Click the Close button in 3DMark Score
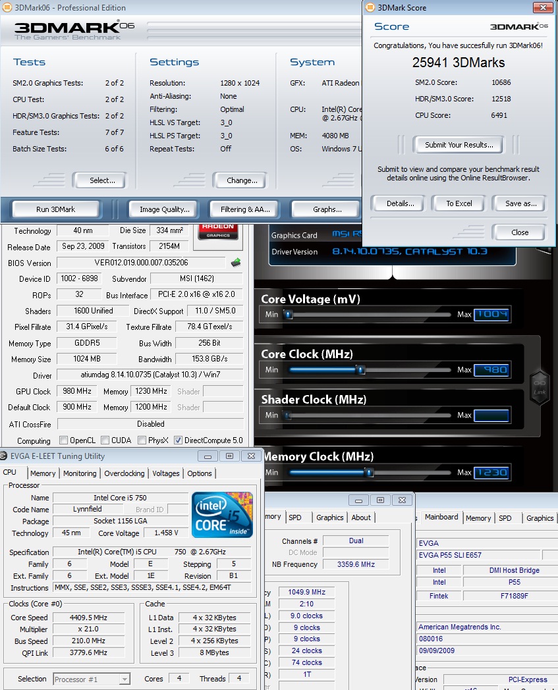 click(x=520, y=232)
